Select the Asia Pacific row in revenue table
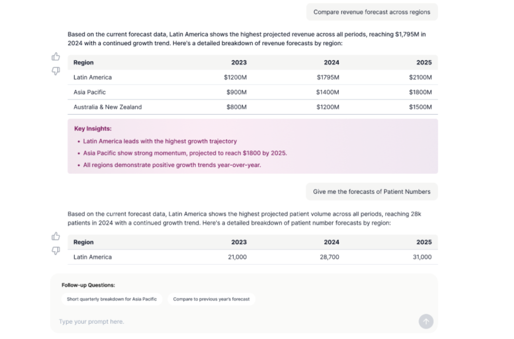Screen dimensions: 514x339 [90, 92]
